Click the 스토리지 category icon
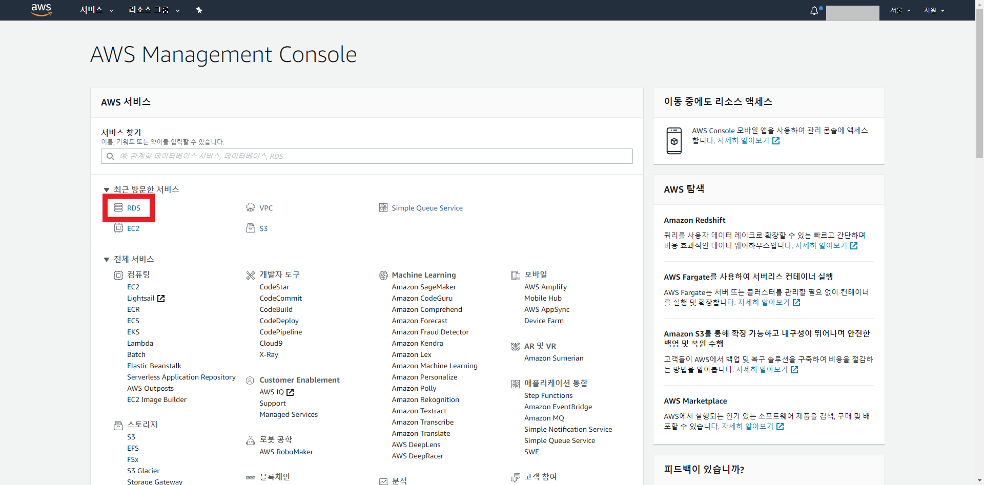 click(118, 425)
